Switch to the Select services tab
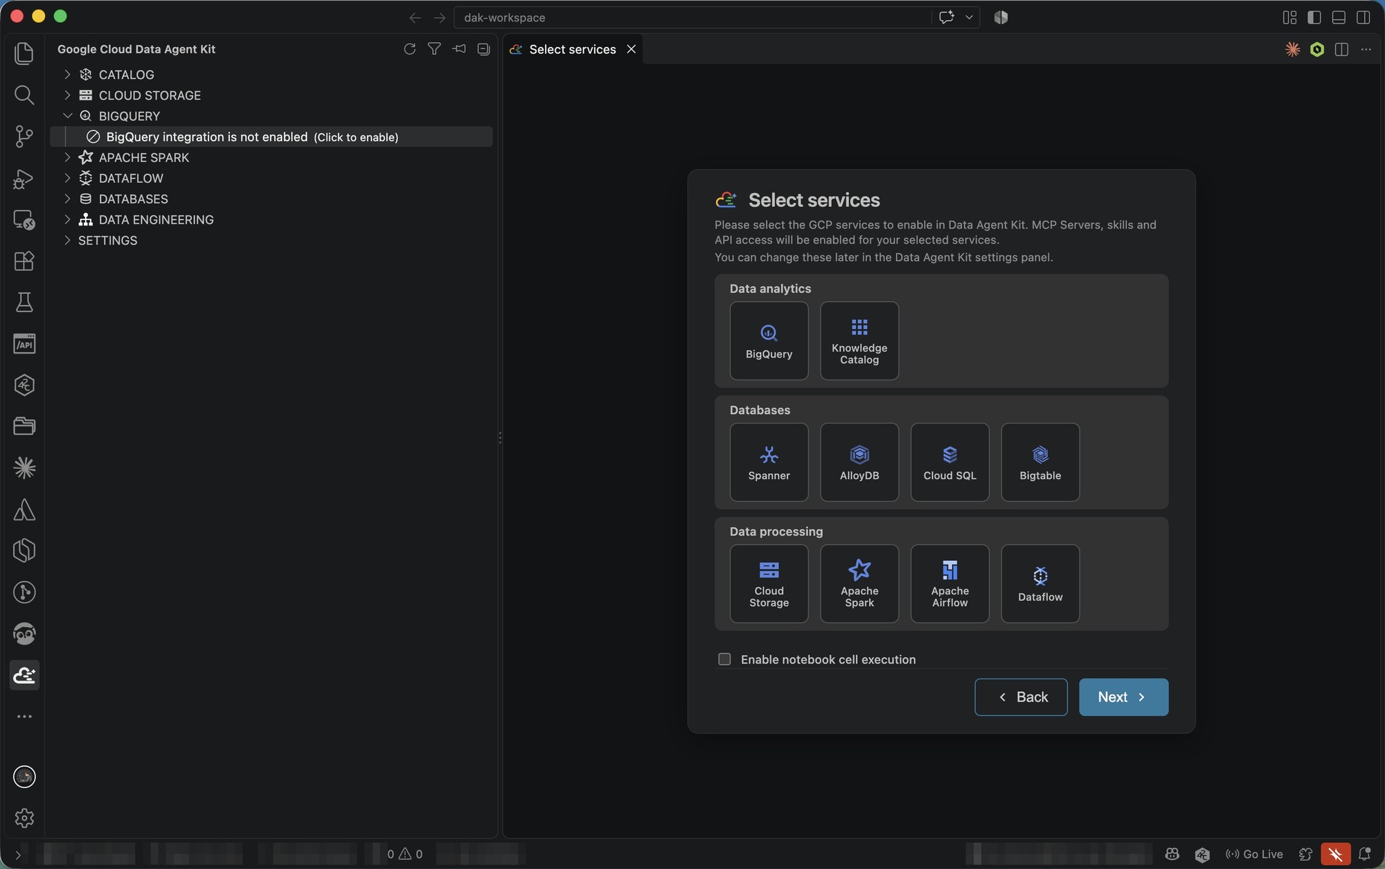Screen dimensions: 1385x869 [x=572, y=49]
